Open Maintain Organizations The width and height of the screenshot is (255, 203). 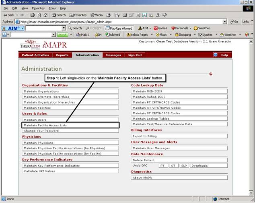(x=70, y=91)
